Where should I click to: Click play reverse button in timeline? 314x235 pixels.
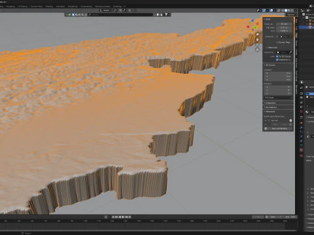(x=120, y=217)
